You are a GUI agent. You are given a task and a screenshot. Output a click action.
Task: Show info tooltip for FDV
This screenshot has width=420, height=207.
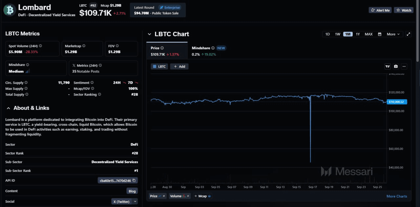coord(117,46)
